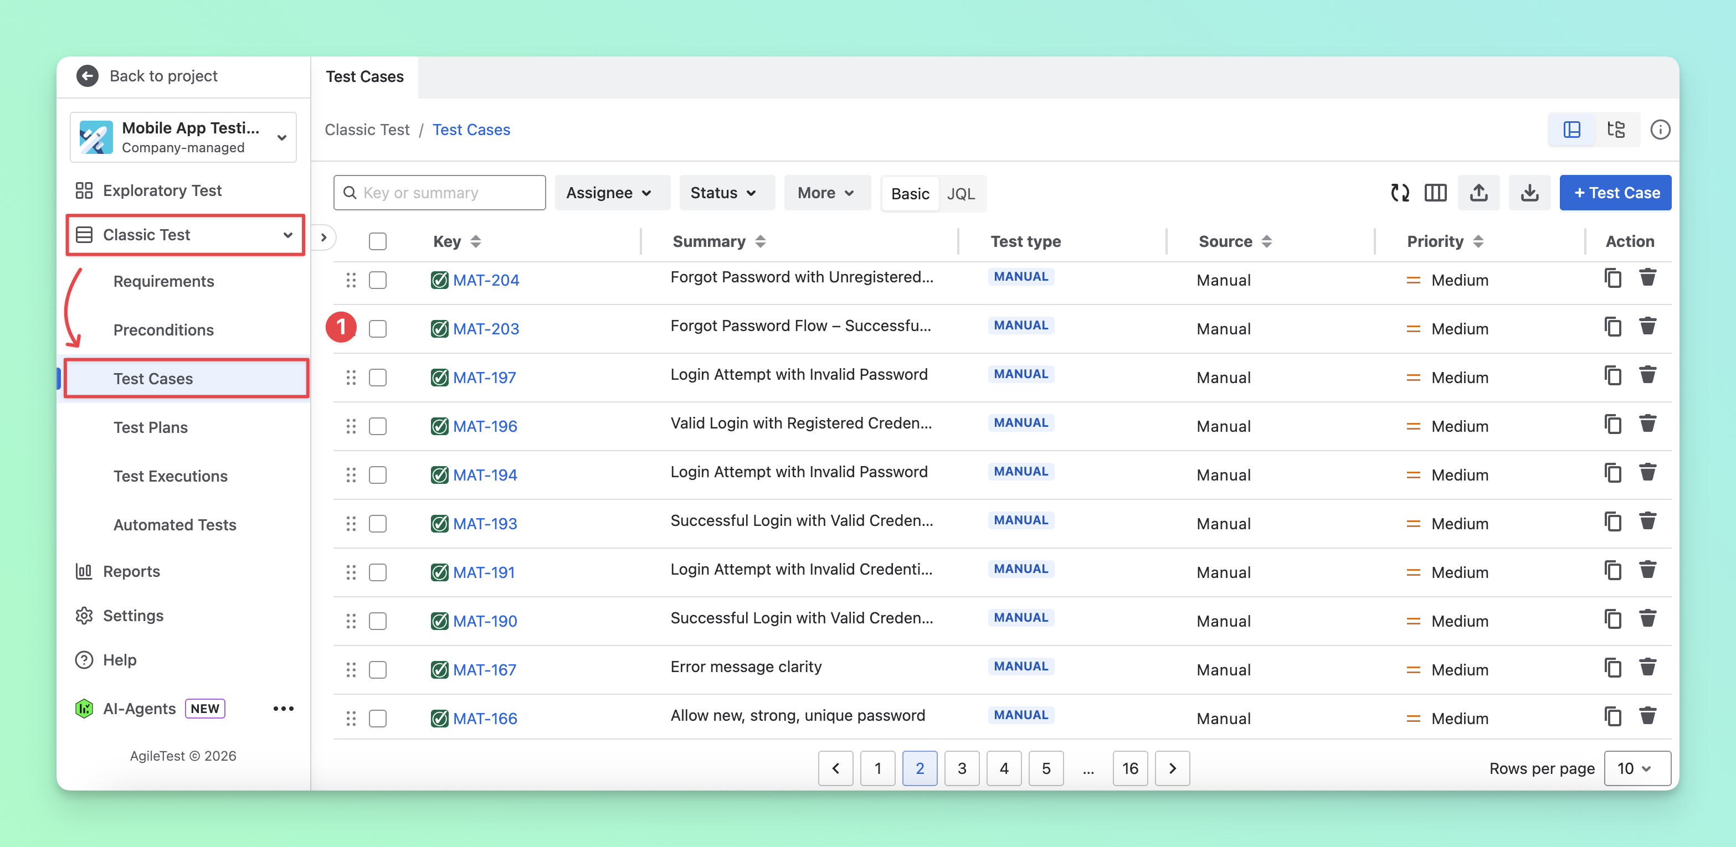Clone test case MAT-197
The height and width of the screenshot is (847, 1736).
point(1612,376)
